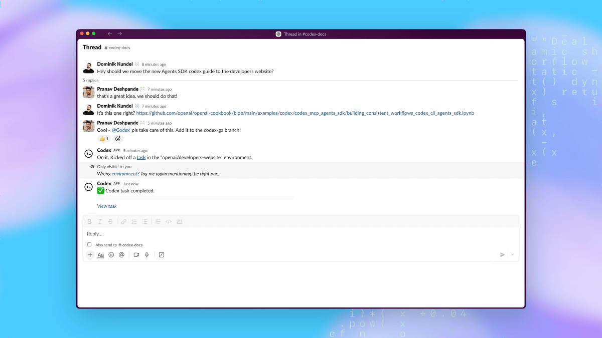Mention someone with the @ icon

pyautogui.click(x=121, y=255)
